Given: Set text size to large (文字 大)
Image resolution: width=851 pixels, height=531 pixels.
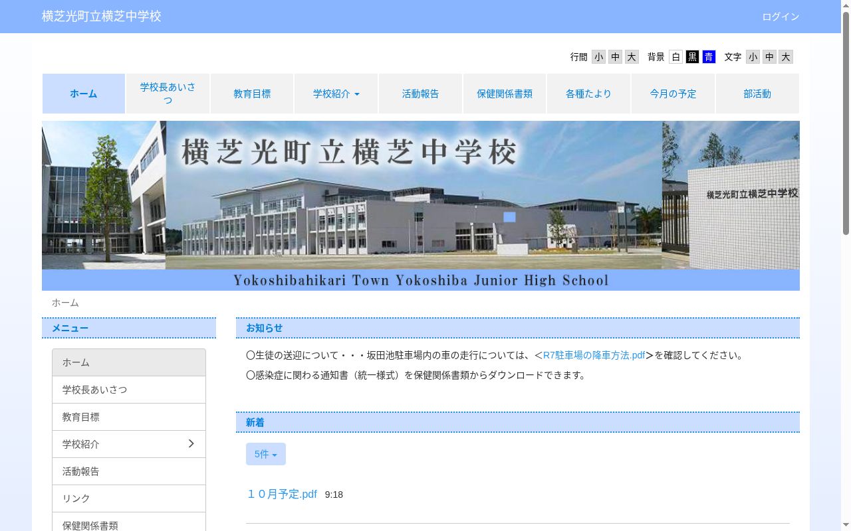Looking at the screenshot, I should [x=786, y=57].
